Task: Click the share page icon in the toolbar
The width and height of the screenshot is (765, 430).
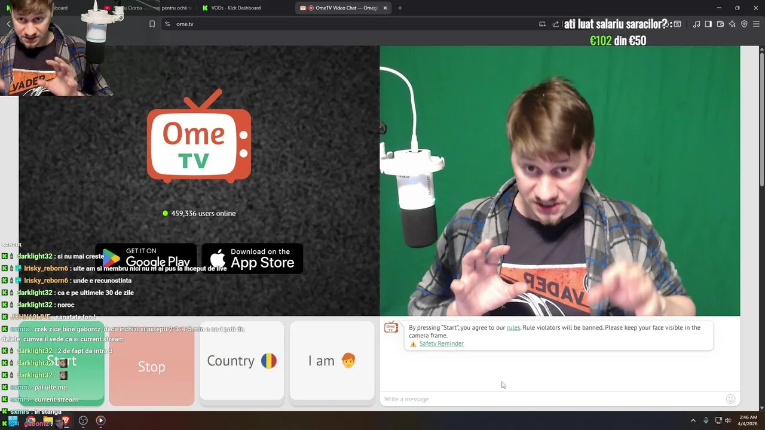Action: click(556, 24)
